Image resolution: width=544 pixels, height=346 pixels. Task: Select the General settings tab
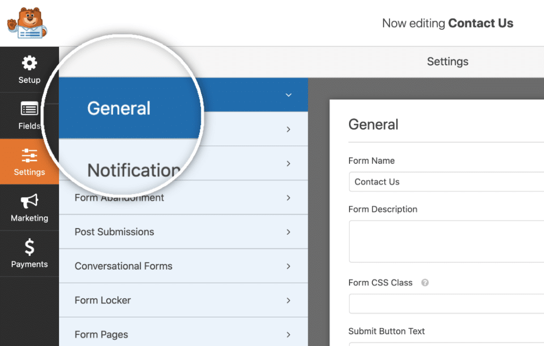pyautogui.click(x=119, y=108)
